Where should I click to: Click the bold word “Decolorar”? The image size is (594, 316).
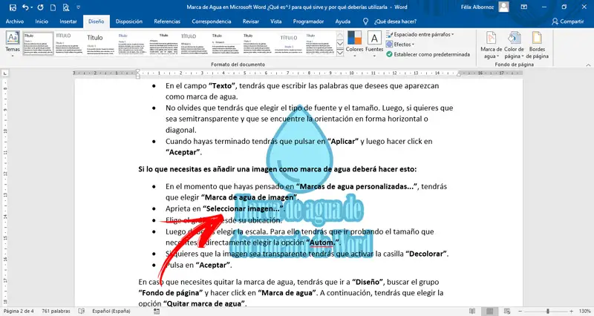click(x=426, y=254)
